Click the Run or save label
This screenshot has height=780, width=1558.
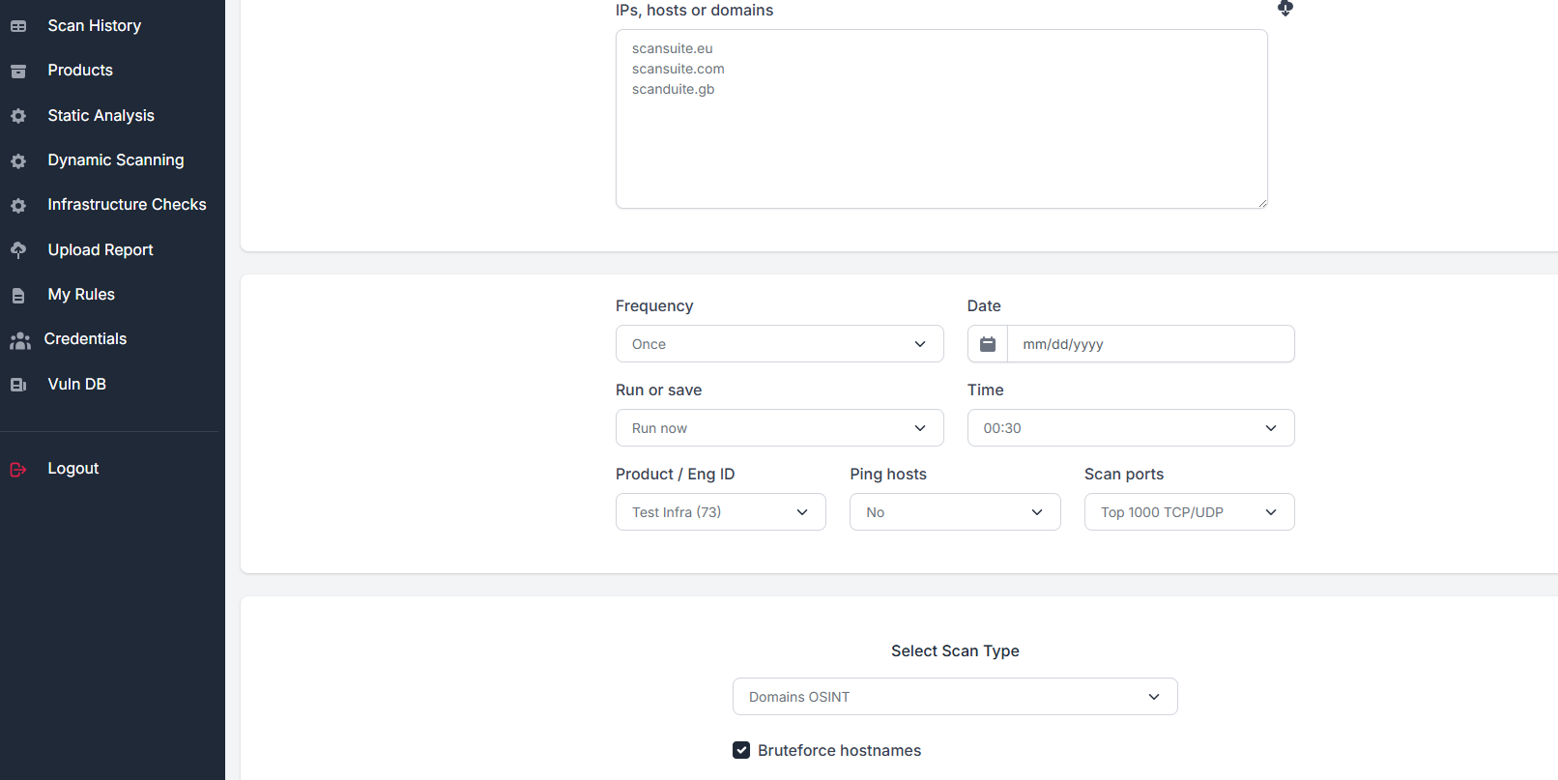[659, 390]
